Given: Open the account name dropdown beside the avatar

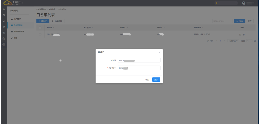Looking at the screenshot, I should (251, 3).
